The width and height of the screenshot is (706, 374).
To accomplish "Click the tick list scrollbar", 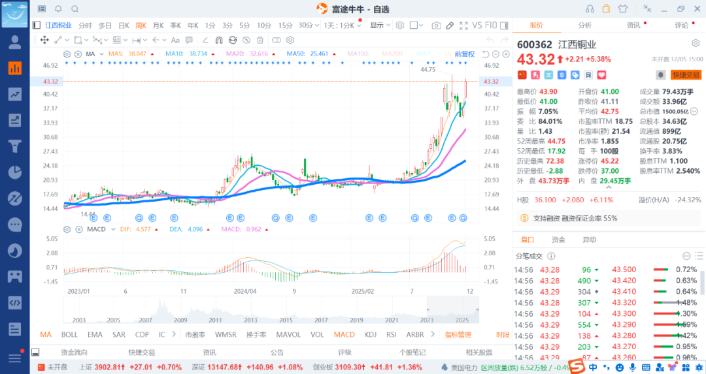I will pyautogui.click(x=702, y=283).
